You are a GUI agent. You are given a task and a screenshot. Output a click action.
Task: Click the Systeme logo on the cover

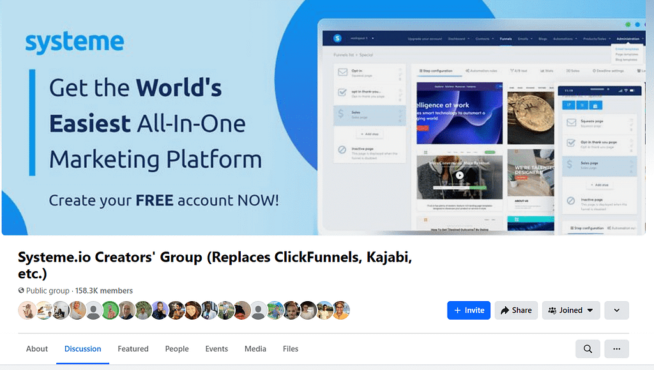click(x=75, y=41)
